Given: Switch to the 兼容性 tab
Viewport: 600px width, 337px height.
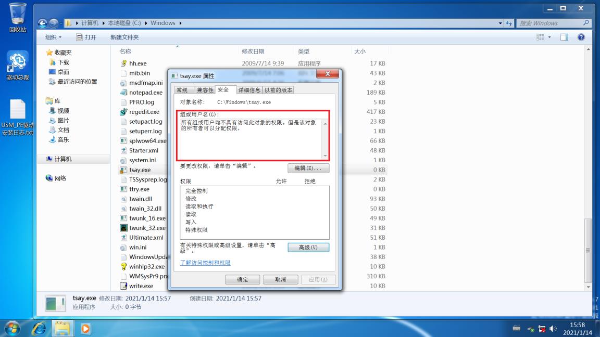Looking at the screenshot, I should pos(205,90).
